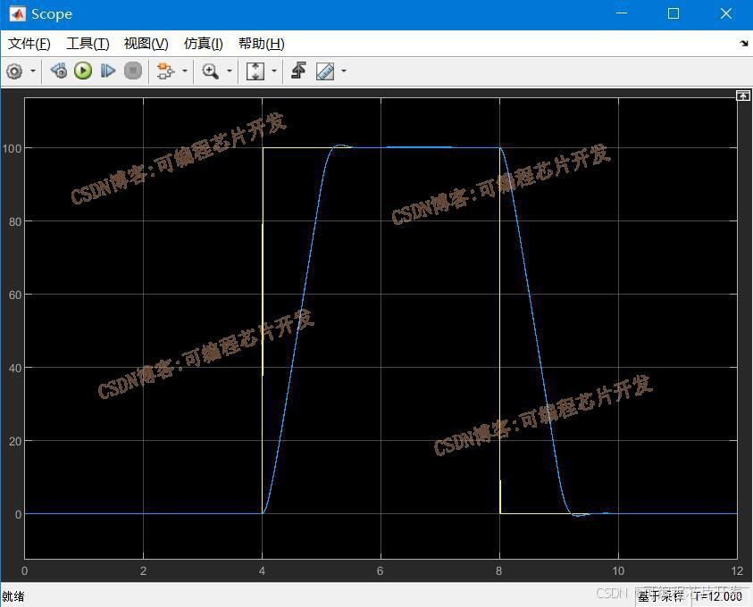Open the 帮助(H) menu
753x607 pixels.
tap(262, 44)
